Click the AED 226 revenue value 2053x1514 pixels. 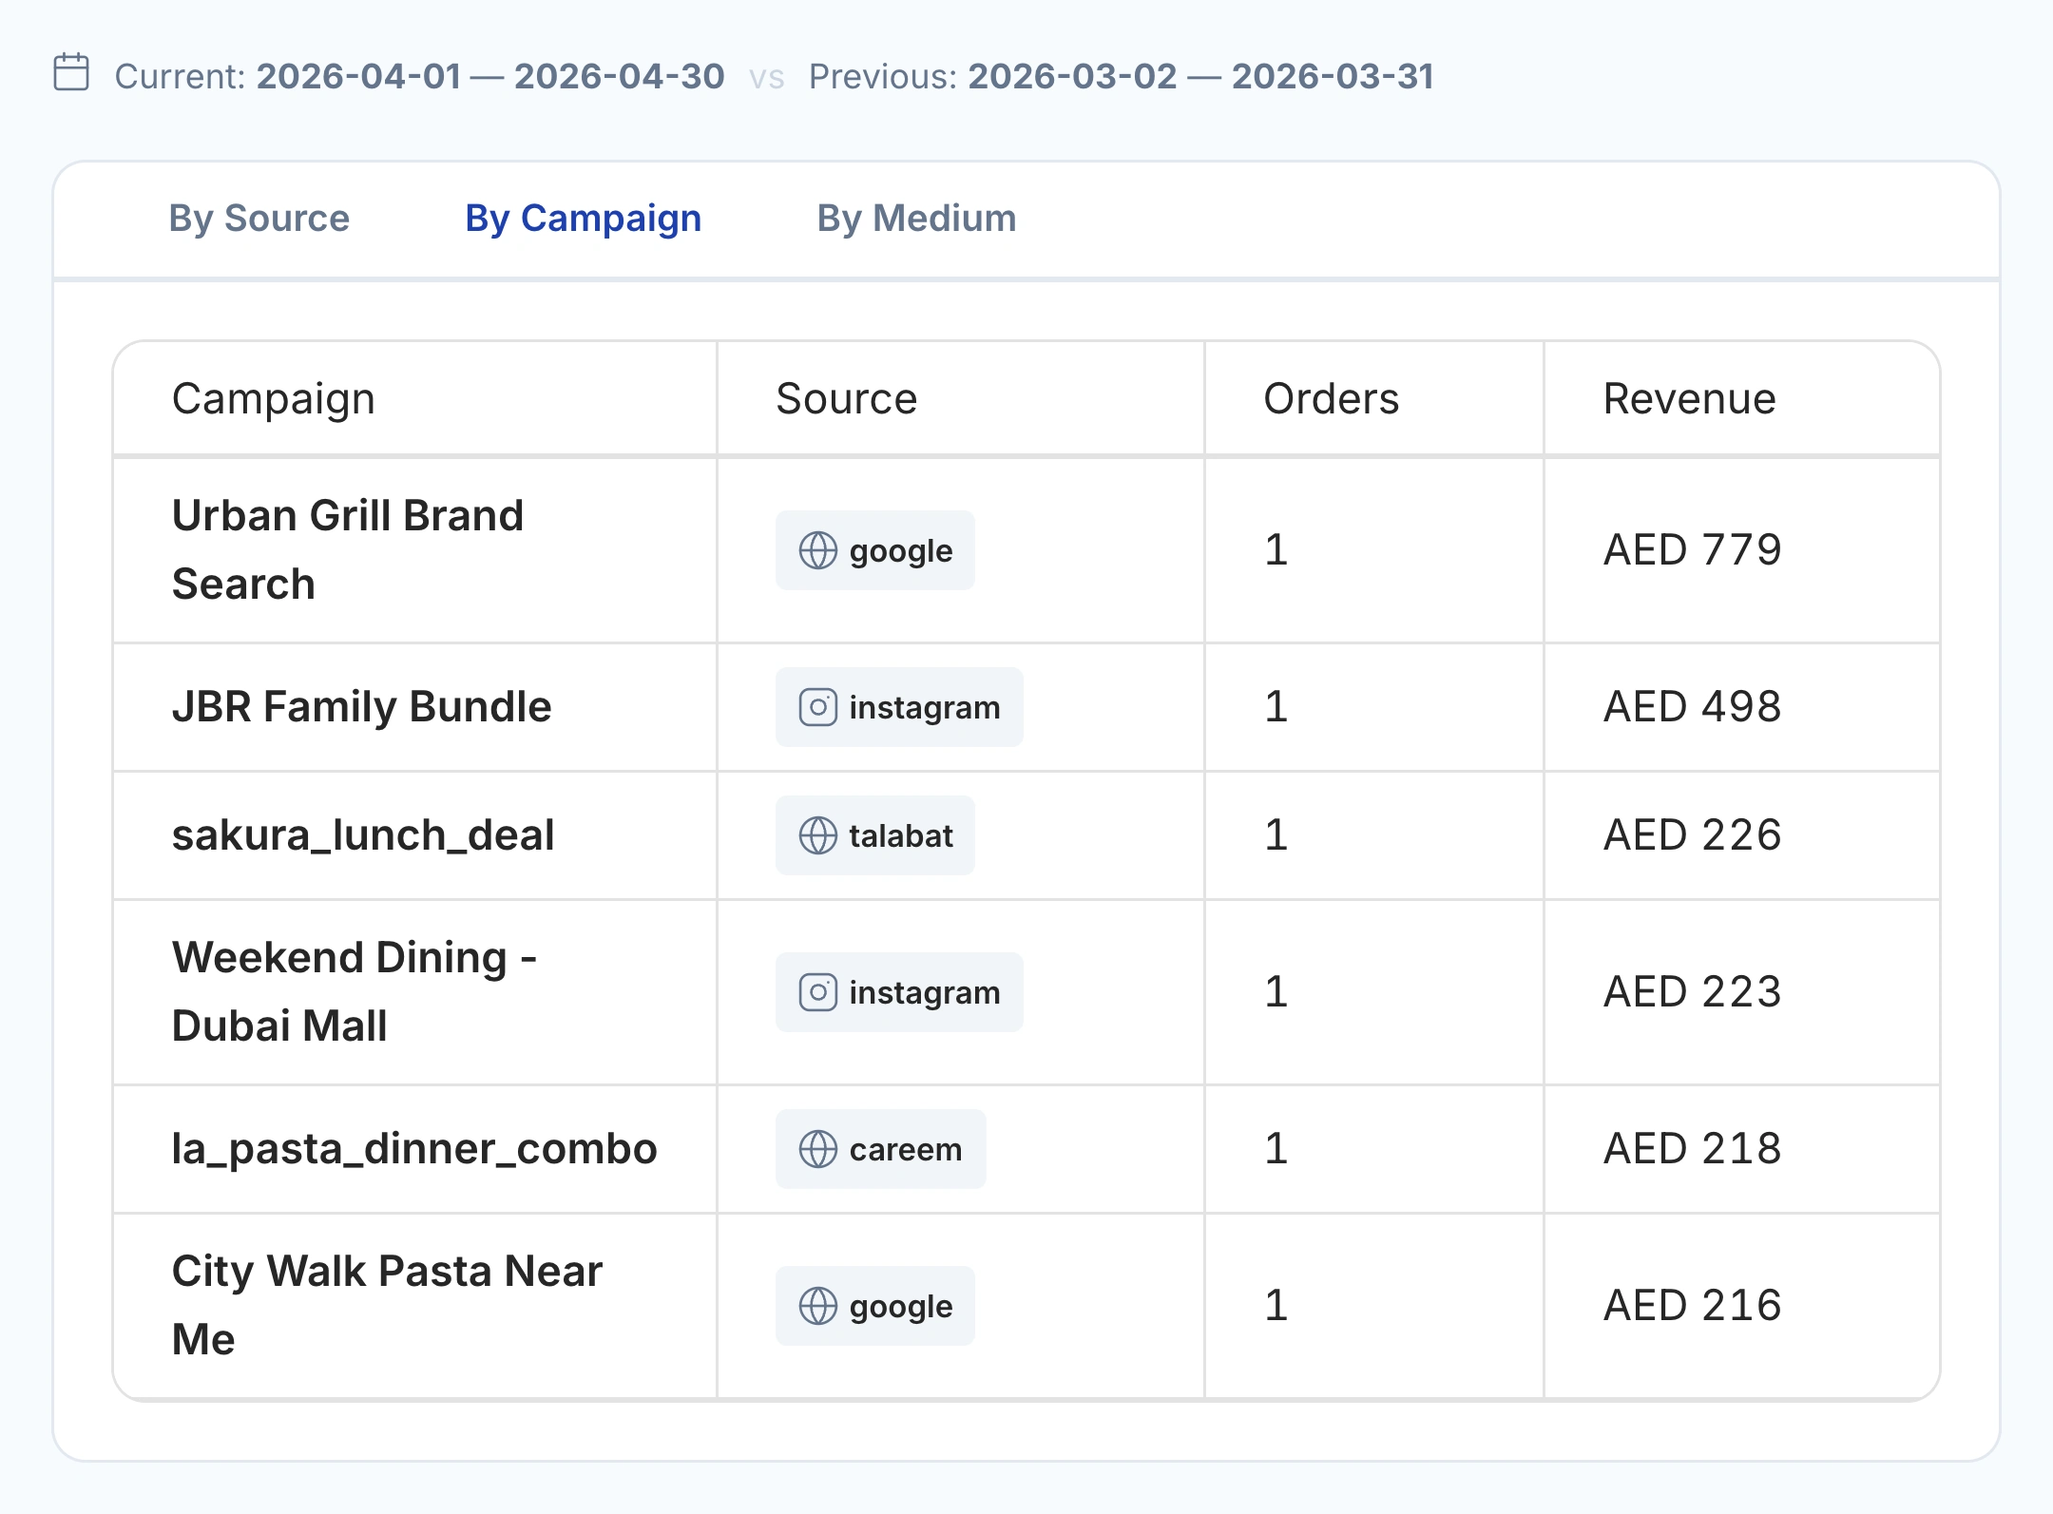[1693, 835]
